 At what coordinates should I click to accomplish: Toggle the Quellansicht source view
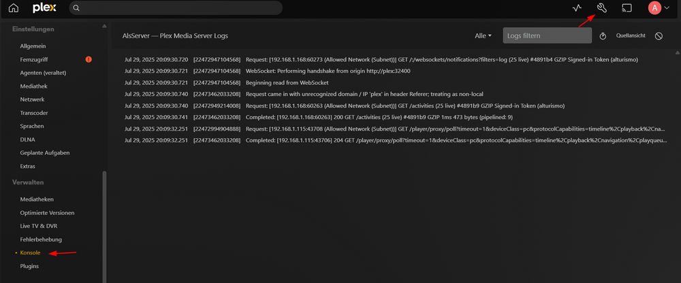click(x=631, y=35)
